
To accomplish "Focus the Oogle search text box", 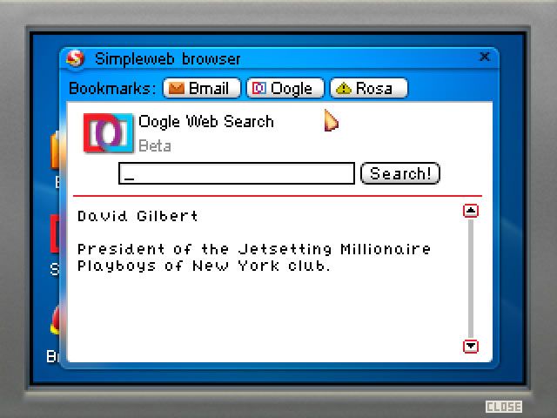I will click(237, 173).
